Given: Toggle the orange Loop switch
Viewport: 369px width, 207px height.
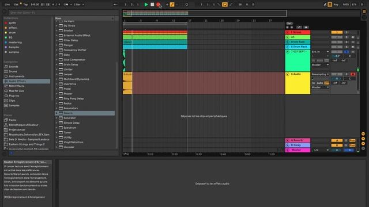Looking at the screenshot, I should tap(225, 5).
